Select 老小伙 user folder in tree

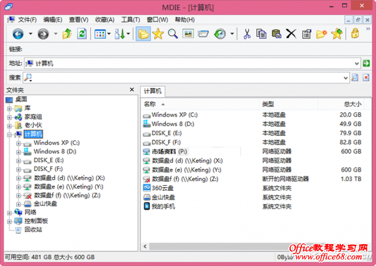33,125
